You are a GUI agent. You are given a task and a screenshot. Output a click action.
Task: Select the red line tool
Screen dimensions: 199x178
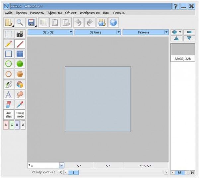pyautogui.click(x=20, y=44)
